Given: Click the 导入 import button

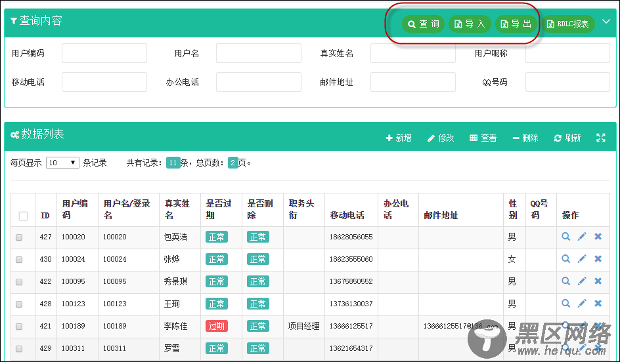Looking at the screenshot, I should tap(470, 24).
